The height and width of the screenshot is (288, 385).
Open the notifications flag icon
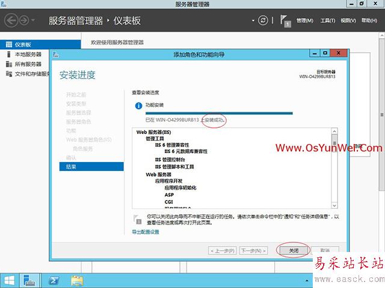285,20
